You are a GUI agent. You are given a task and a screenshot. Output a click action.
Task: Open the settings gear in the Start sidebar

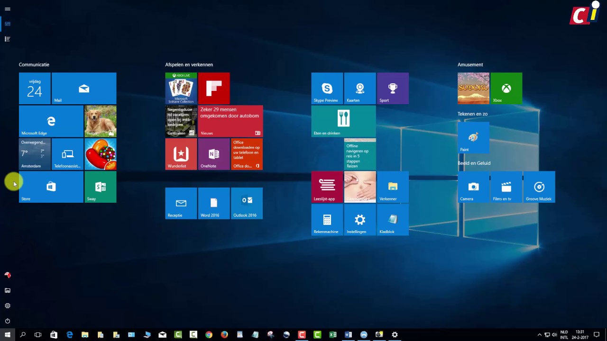[8, 305]
